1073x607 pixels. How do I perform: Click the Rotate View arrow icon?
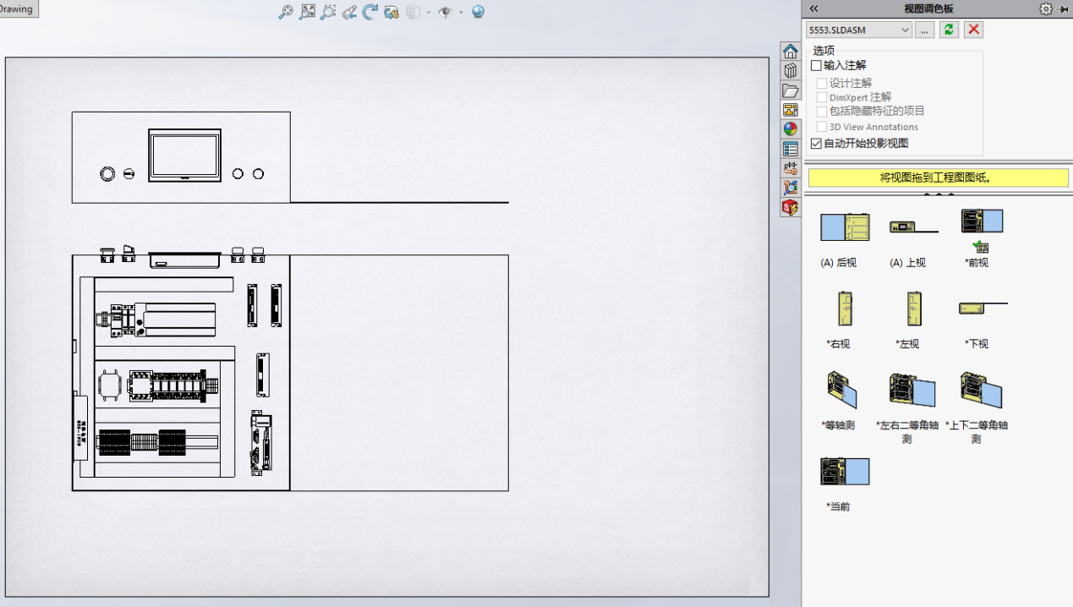pyautogui.click(x=370, y=12)
